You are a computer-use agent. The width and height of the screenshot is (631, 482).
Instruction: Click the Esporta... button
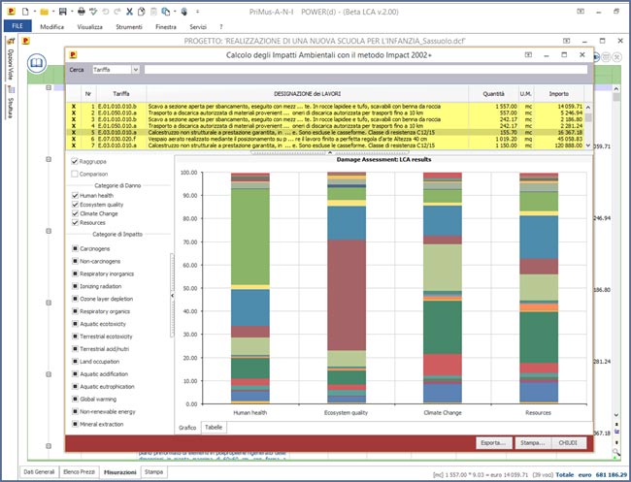click(493, 443)
